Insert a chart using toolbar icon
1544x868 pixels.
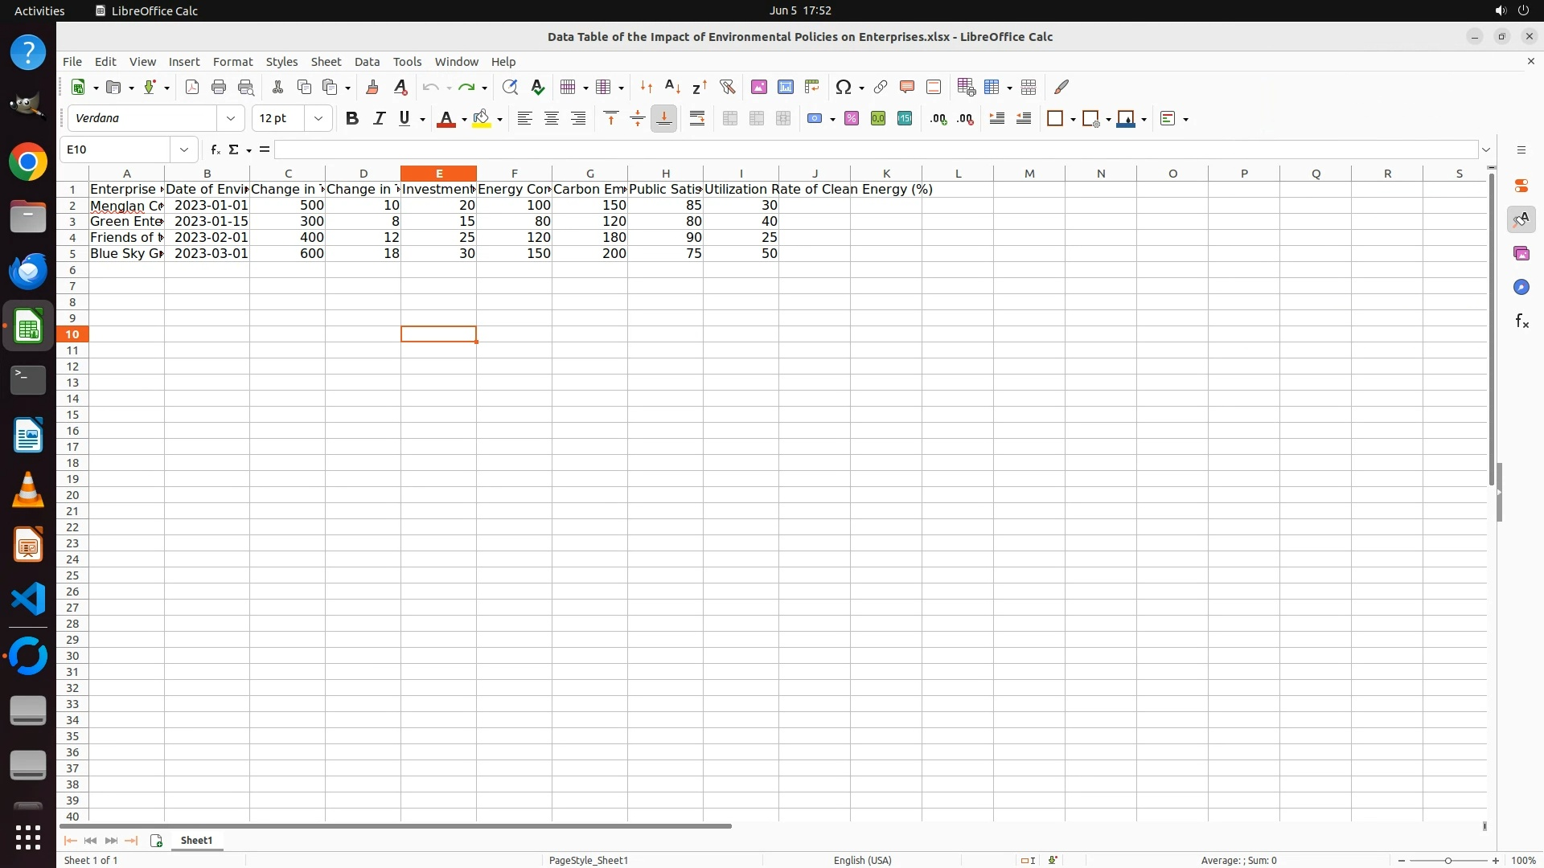785,87
